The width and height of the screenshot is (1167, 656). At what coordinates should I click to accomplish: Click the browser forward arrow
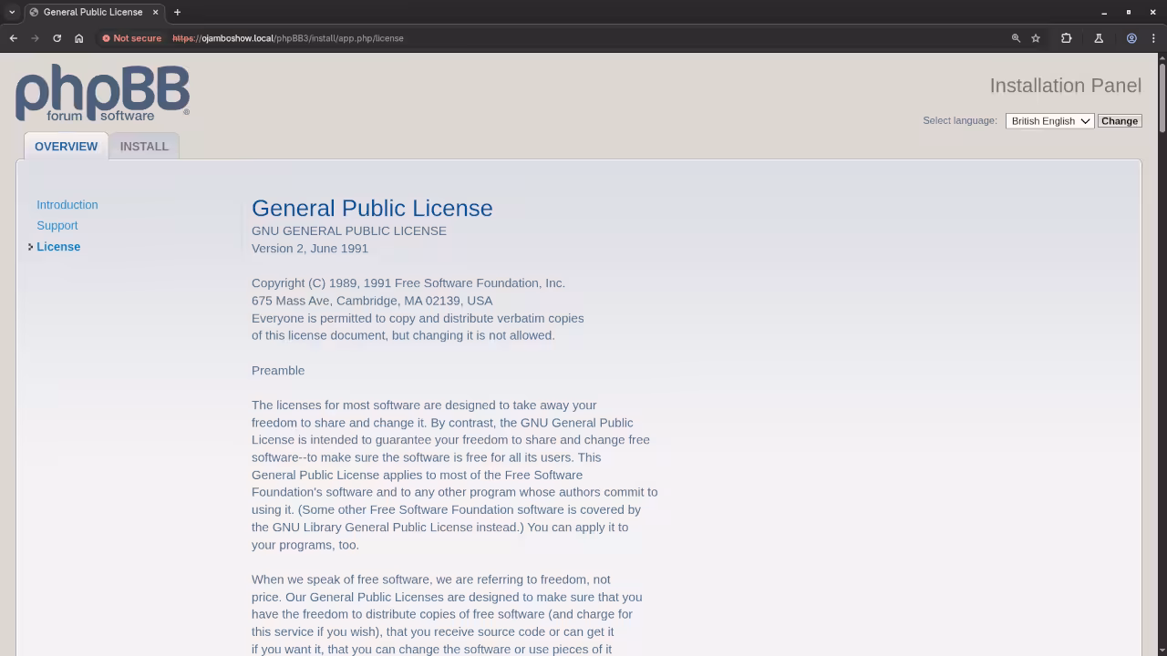pyautogui.click(x=36, y=38)
